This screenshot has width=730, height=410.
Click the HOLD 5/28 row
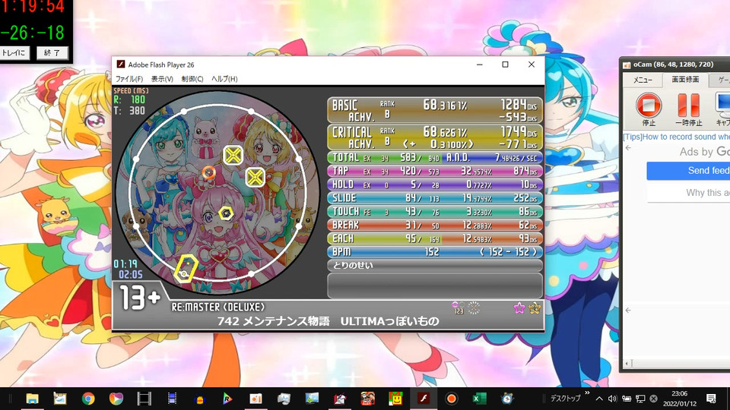tap(435, 184)
